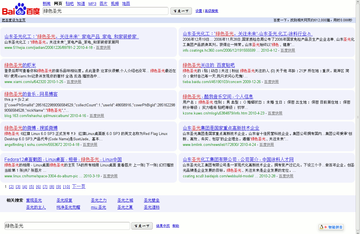360x234 pixels.
Task: Open the MP3 search tab
Action: coord(92,4)
